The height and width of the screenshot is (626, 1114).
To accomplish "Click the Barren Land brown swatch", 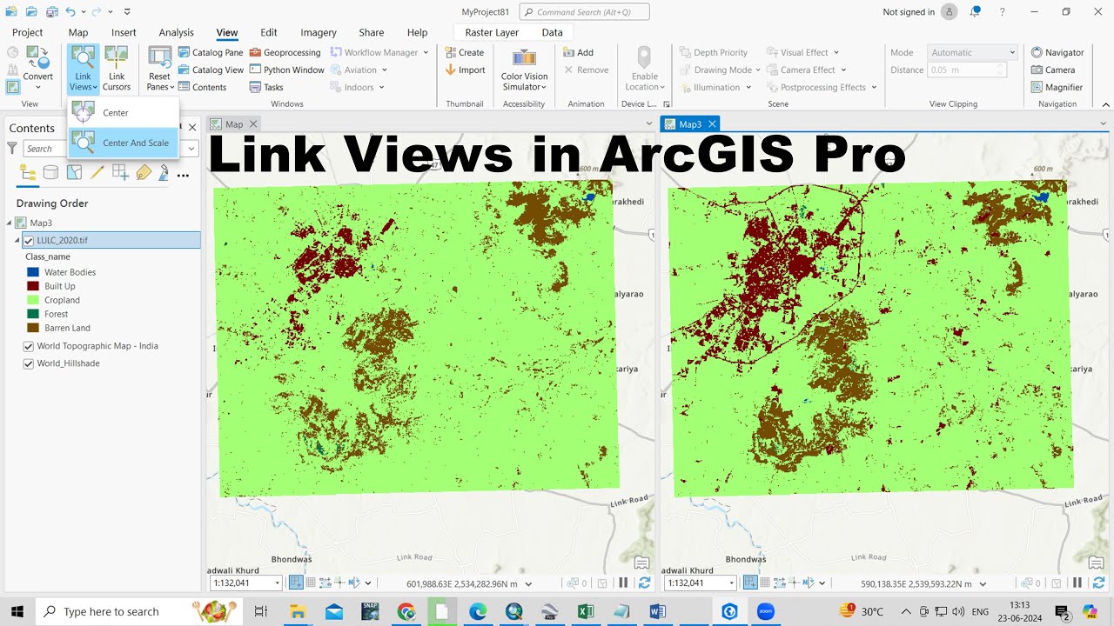I will pyautogui.click(x=33, y=328).
